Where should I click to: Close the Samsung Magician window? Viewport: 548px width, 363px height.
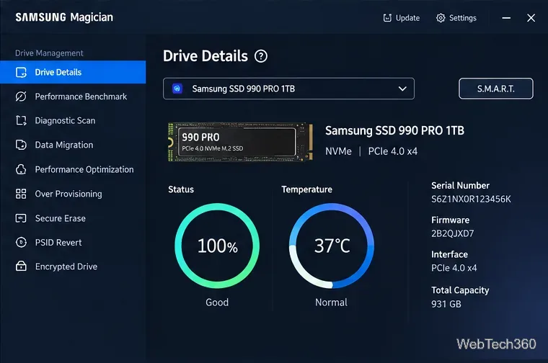click(531, 18)
